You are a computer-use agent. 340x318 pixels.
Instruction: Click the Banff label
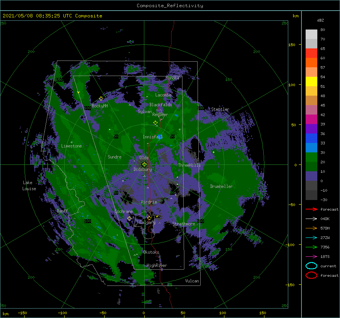pos(62,211)
